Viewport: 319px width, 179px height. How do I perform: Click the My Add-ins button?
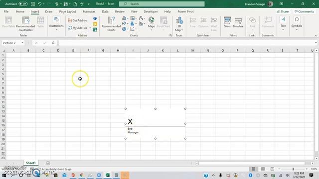click(78, 28)
